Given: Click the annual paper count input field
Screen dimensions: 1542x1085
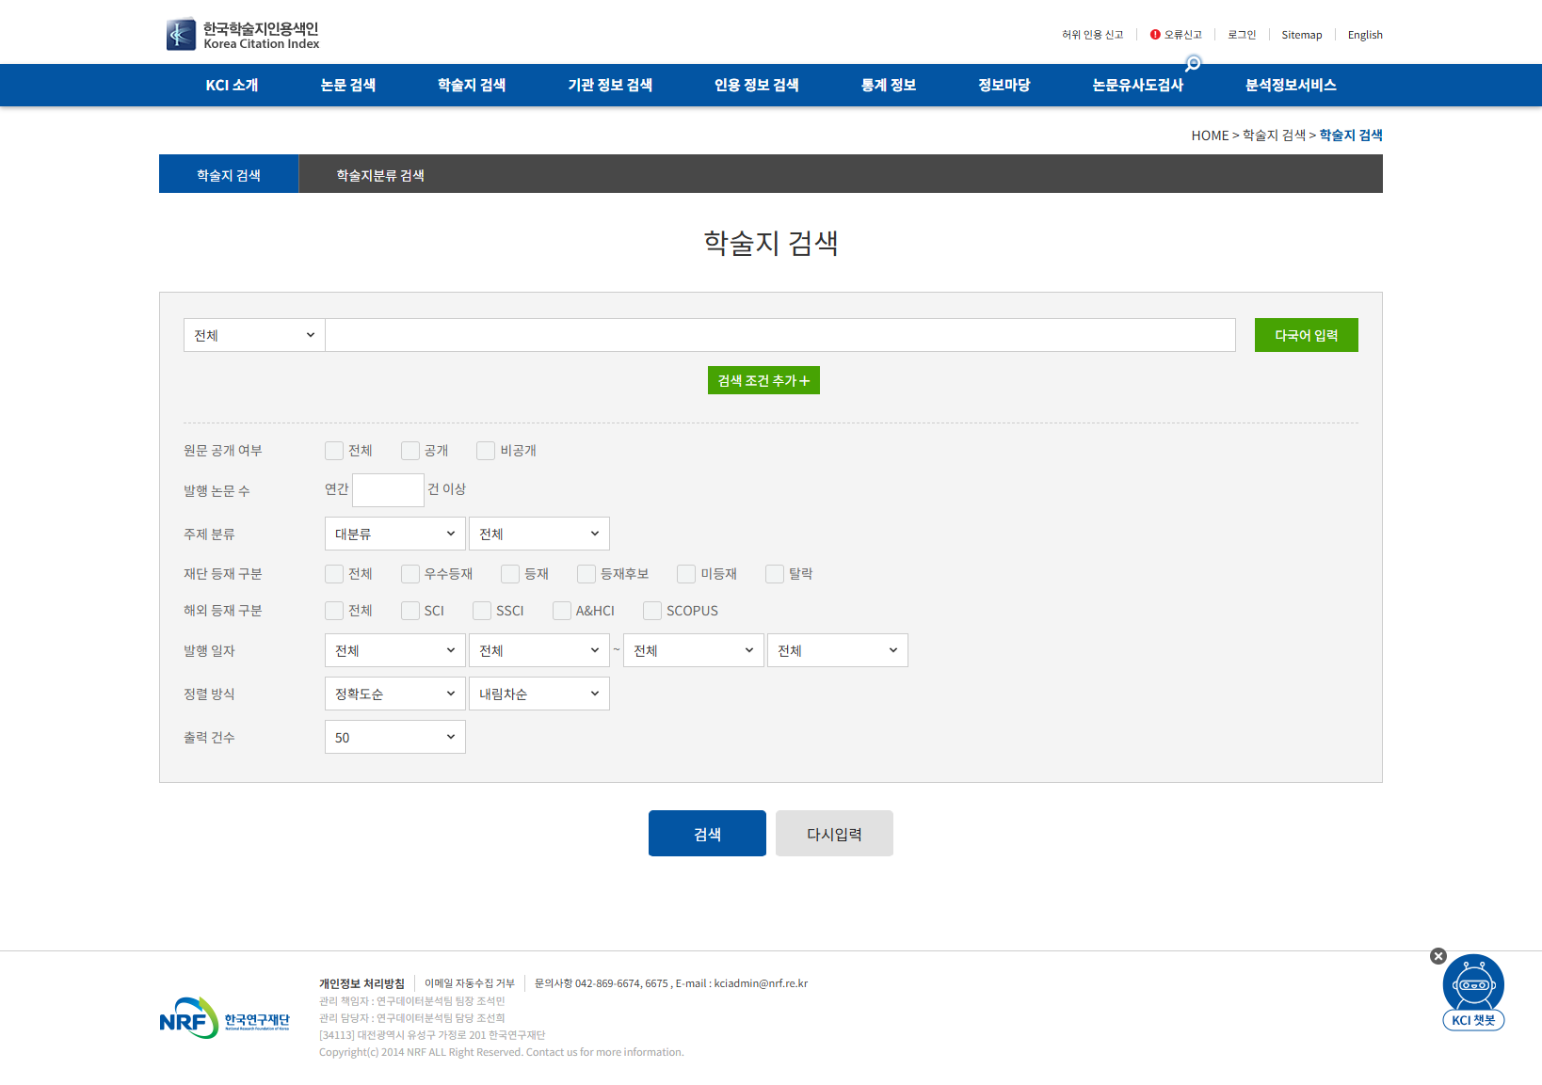Looking at the screenshot, I should tap(388, 490).
